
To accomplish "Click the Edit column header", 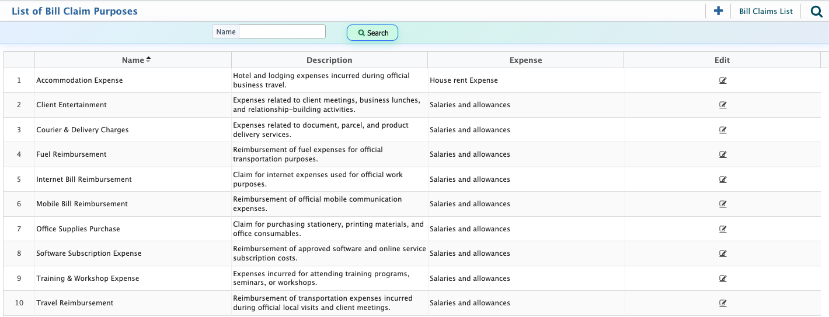I will click(722, 60).
